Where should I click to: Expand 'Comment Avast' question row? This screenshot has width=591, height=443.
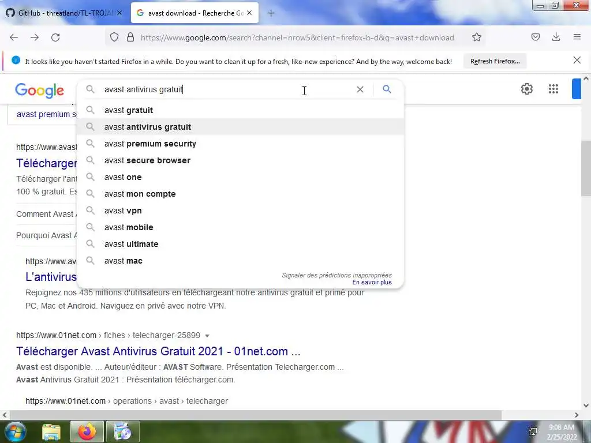[x=46, y=214]
